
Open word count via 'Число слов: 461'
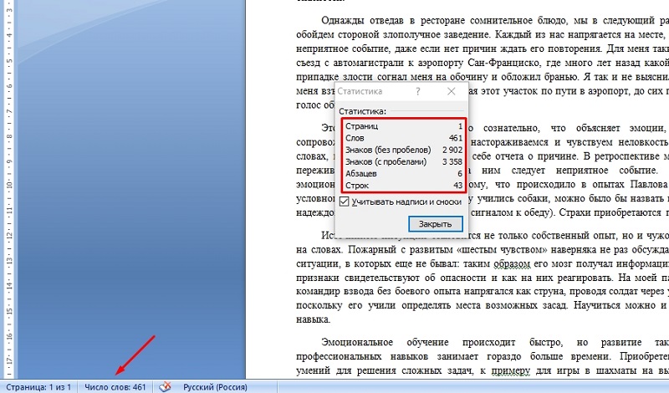click(x=115, y=387)
